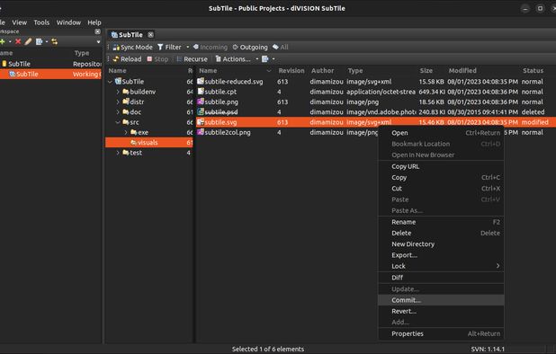
Task: Sort by the Status column header
Action: (x=533, y=71)
